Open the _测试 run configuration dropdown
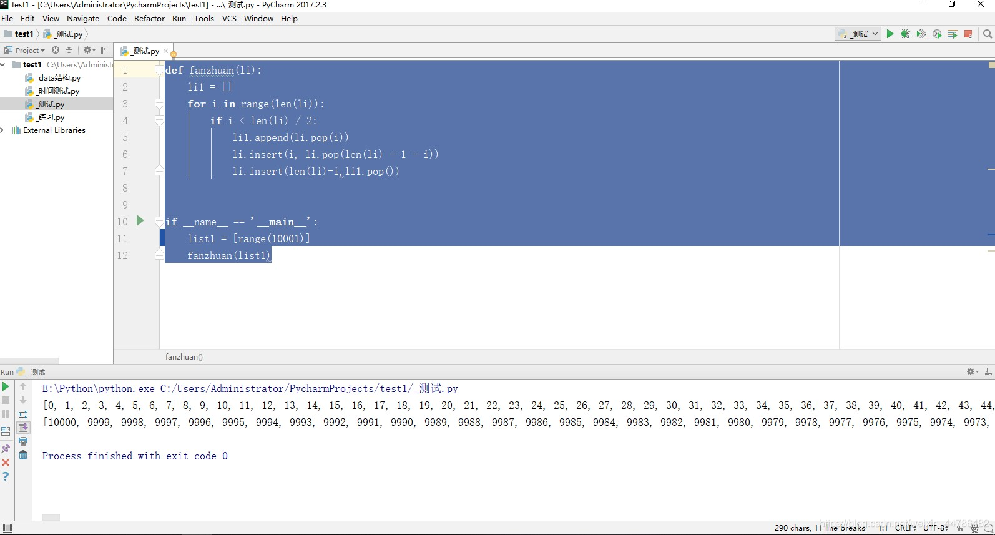Viewport: 995px width, 535px height. (x=858, y=34)
